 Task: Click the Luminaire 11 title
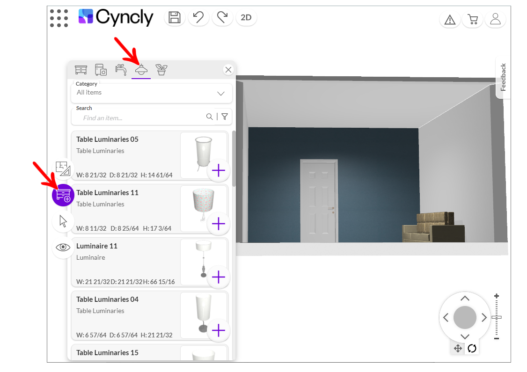point(97,246)
